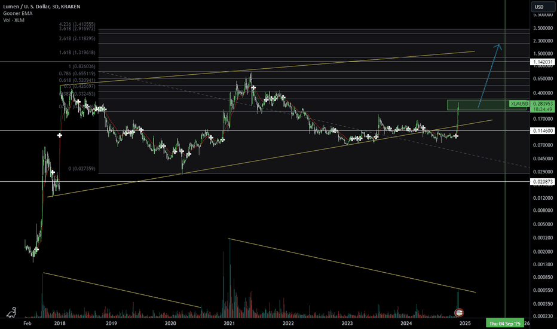Click the US flag economic event marker

(459, 313)
